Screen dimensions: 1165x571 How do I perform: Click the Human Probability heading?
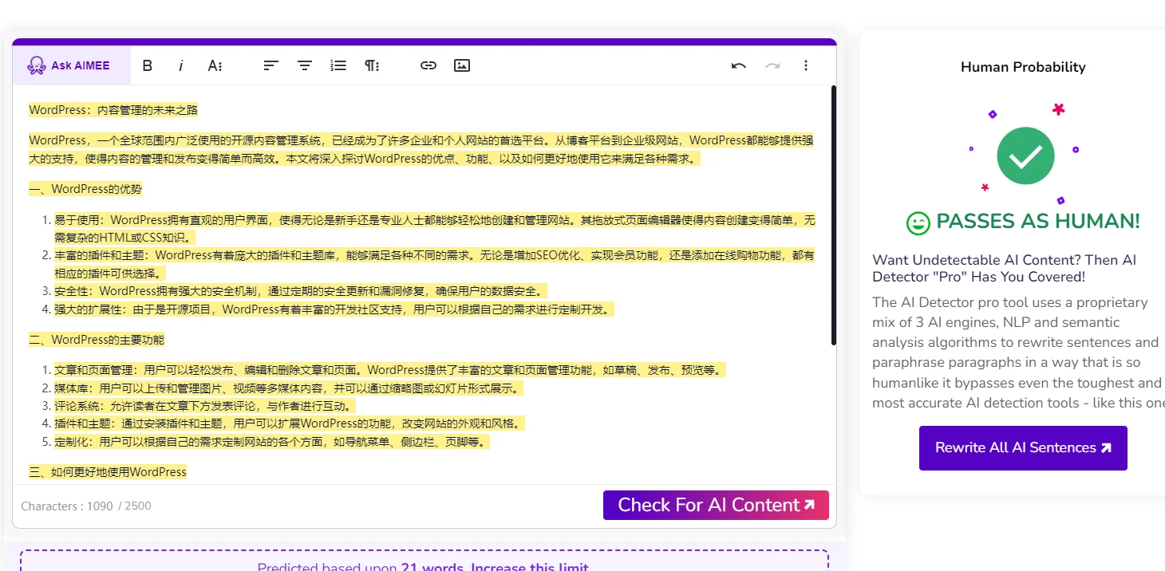coord(1023,67)
